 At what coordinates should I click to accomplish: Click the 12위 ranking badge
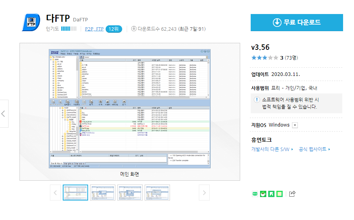tap(114, 29)
